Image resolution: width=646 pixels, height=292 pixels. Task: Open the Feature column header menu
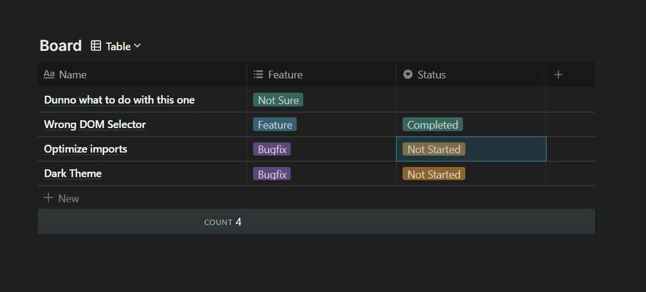(285, 75)
